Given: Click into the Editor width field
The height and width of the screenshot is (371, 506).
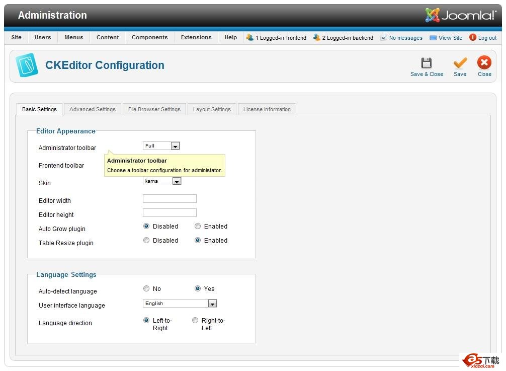Looking at the screenshot, I should pyautogui.click(x=170, y=199).
